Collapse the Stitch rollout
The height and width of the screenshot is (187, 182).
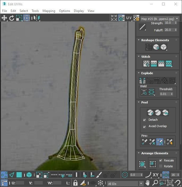click(139, 57)
